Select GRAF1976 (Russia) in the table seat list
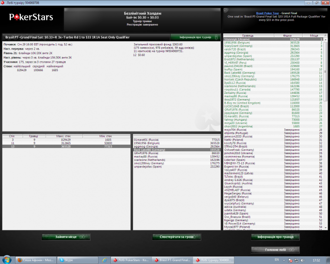This screenshot has height=264, width=330. [x=177, y=153]
